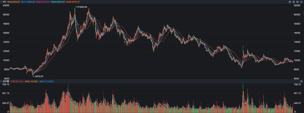
Task: Click the 成交量 panel title
Action: tap(6, 81)
